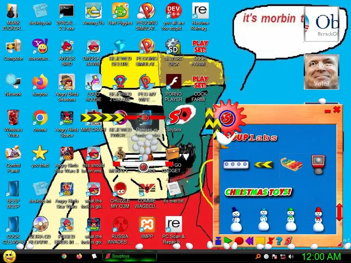Pick the red monitor toy in toybox
The image size is (351, 263).
click(x=318, y=164)
